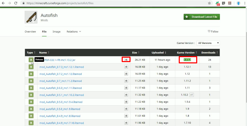Click Release icon for Autofish_0.5.1 row
247x126 pixels.
coord(31,95)
